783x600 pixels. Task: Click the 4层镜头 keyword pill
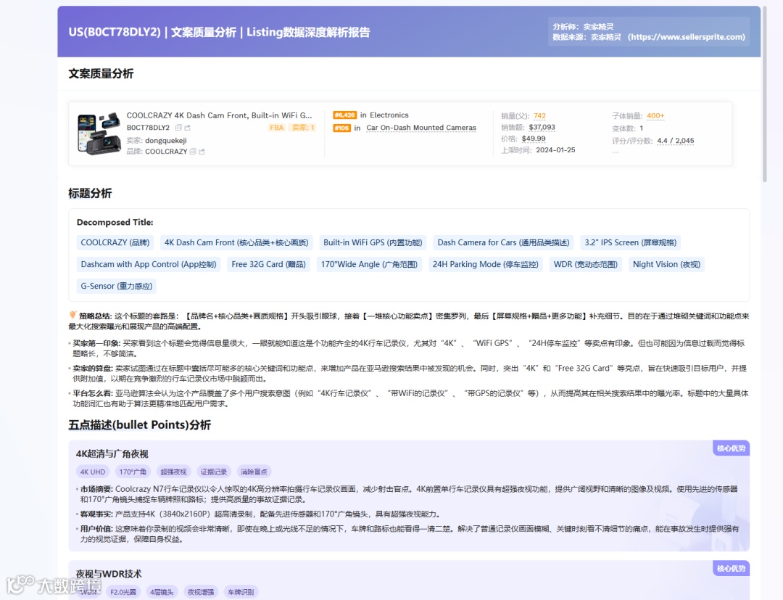point(162,592)
